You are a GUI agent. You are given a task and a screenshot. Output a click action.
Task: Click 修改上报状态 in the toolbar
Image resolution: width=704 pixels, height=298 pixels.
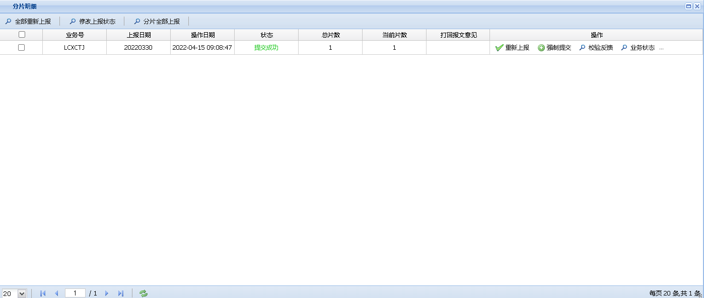point(93,22)
